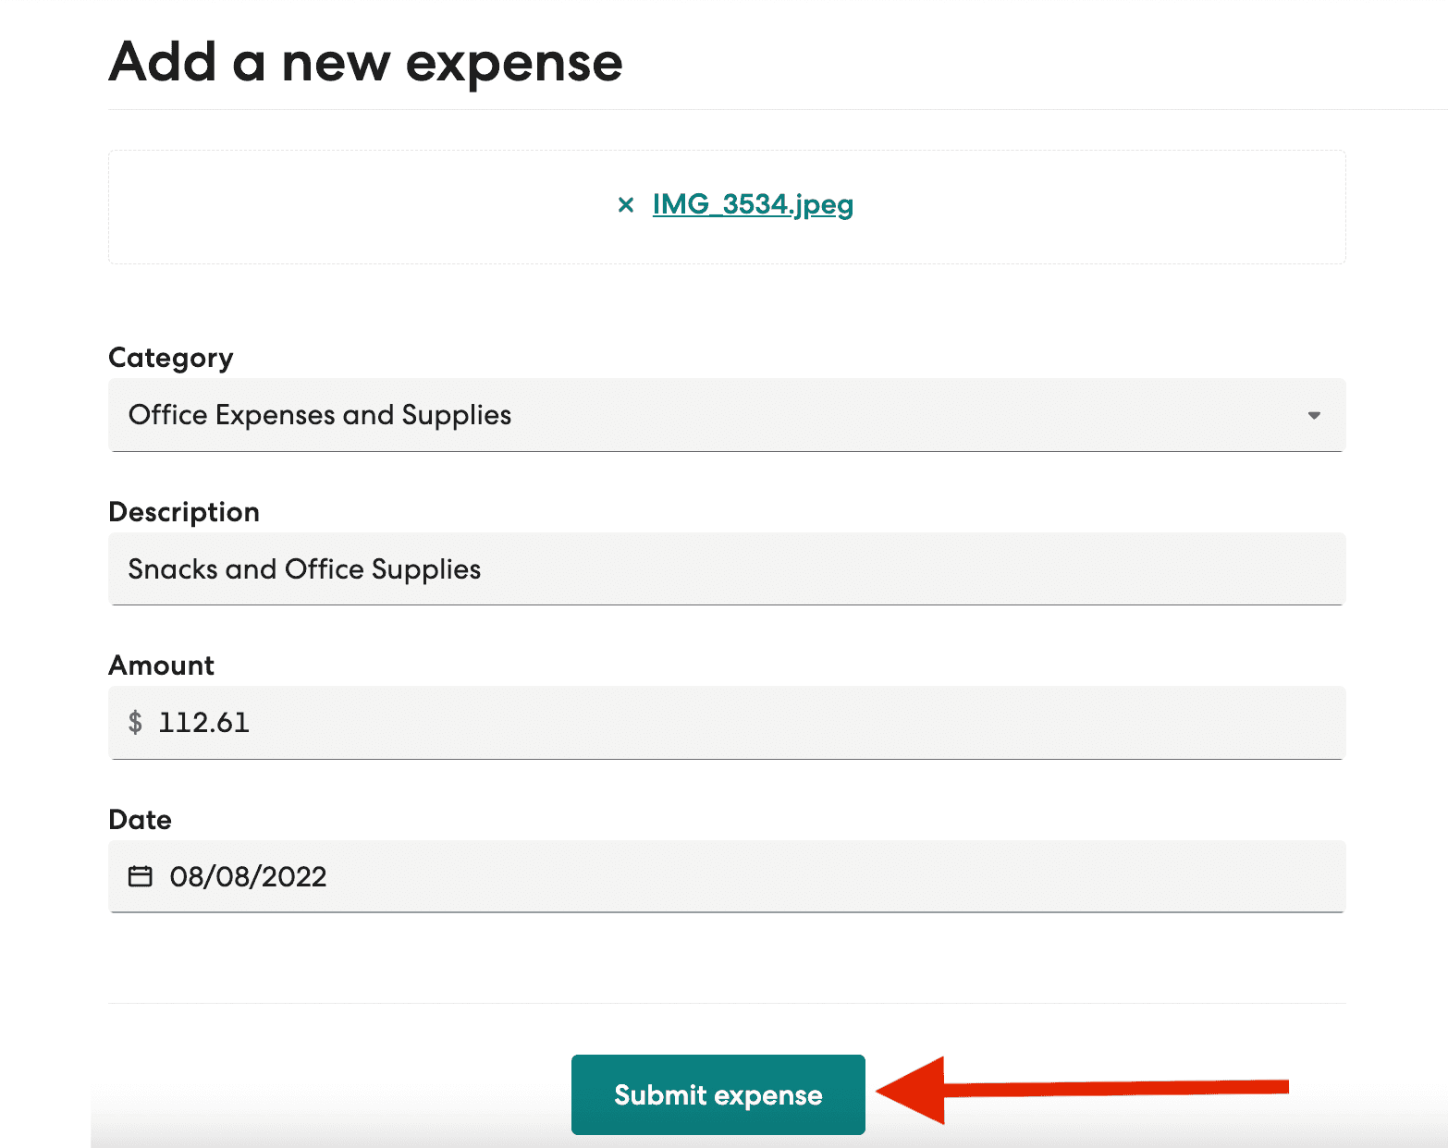This screenshot has height=1148, width=1448.
Task: Click the calendar icon in the Date field
Action: pyautogui.click(x=140, y=875)
